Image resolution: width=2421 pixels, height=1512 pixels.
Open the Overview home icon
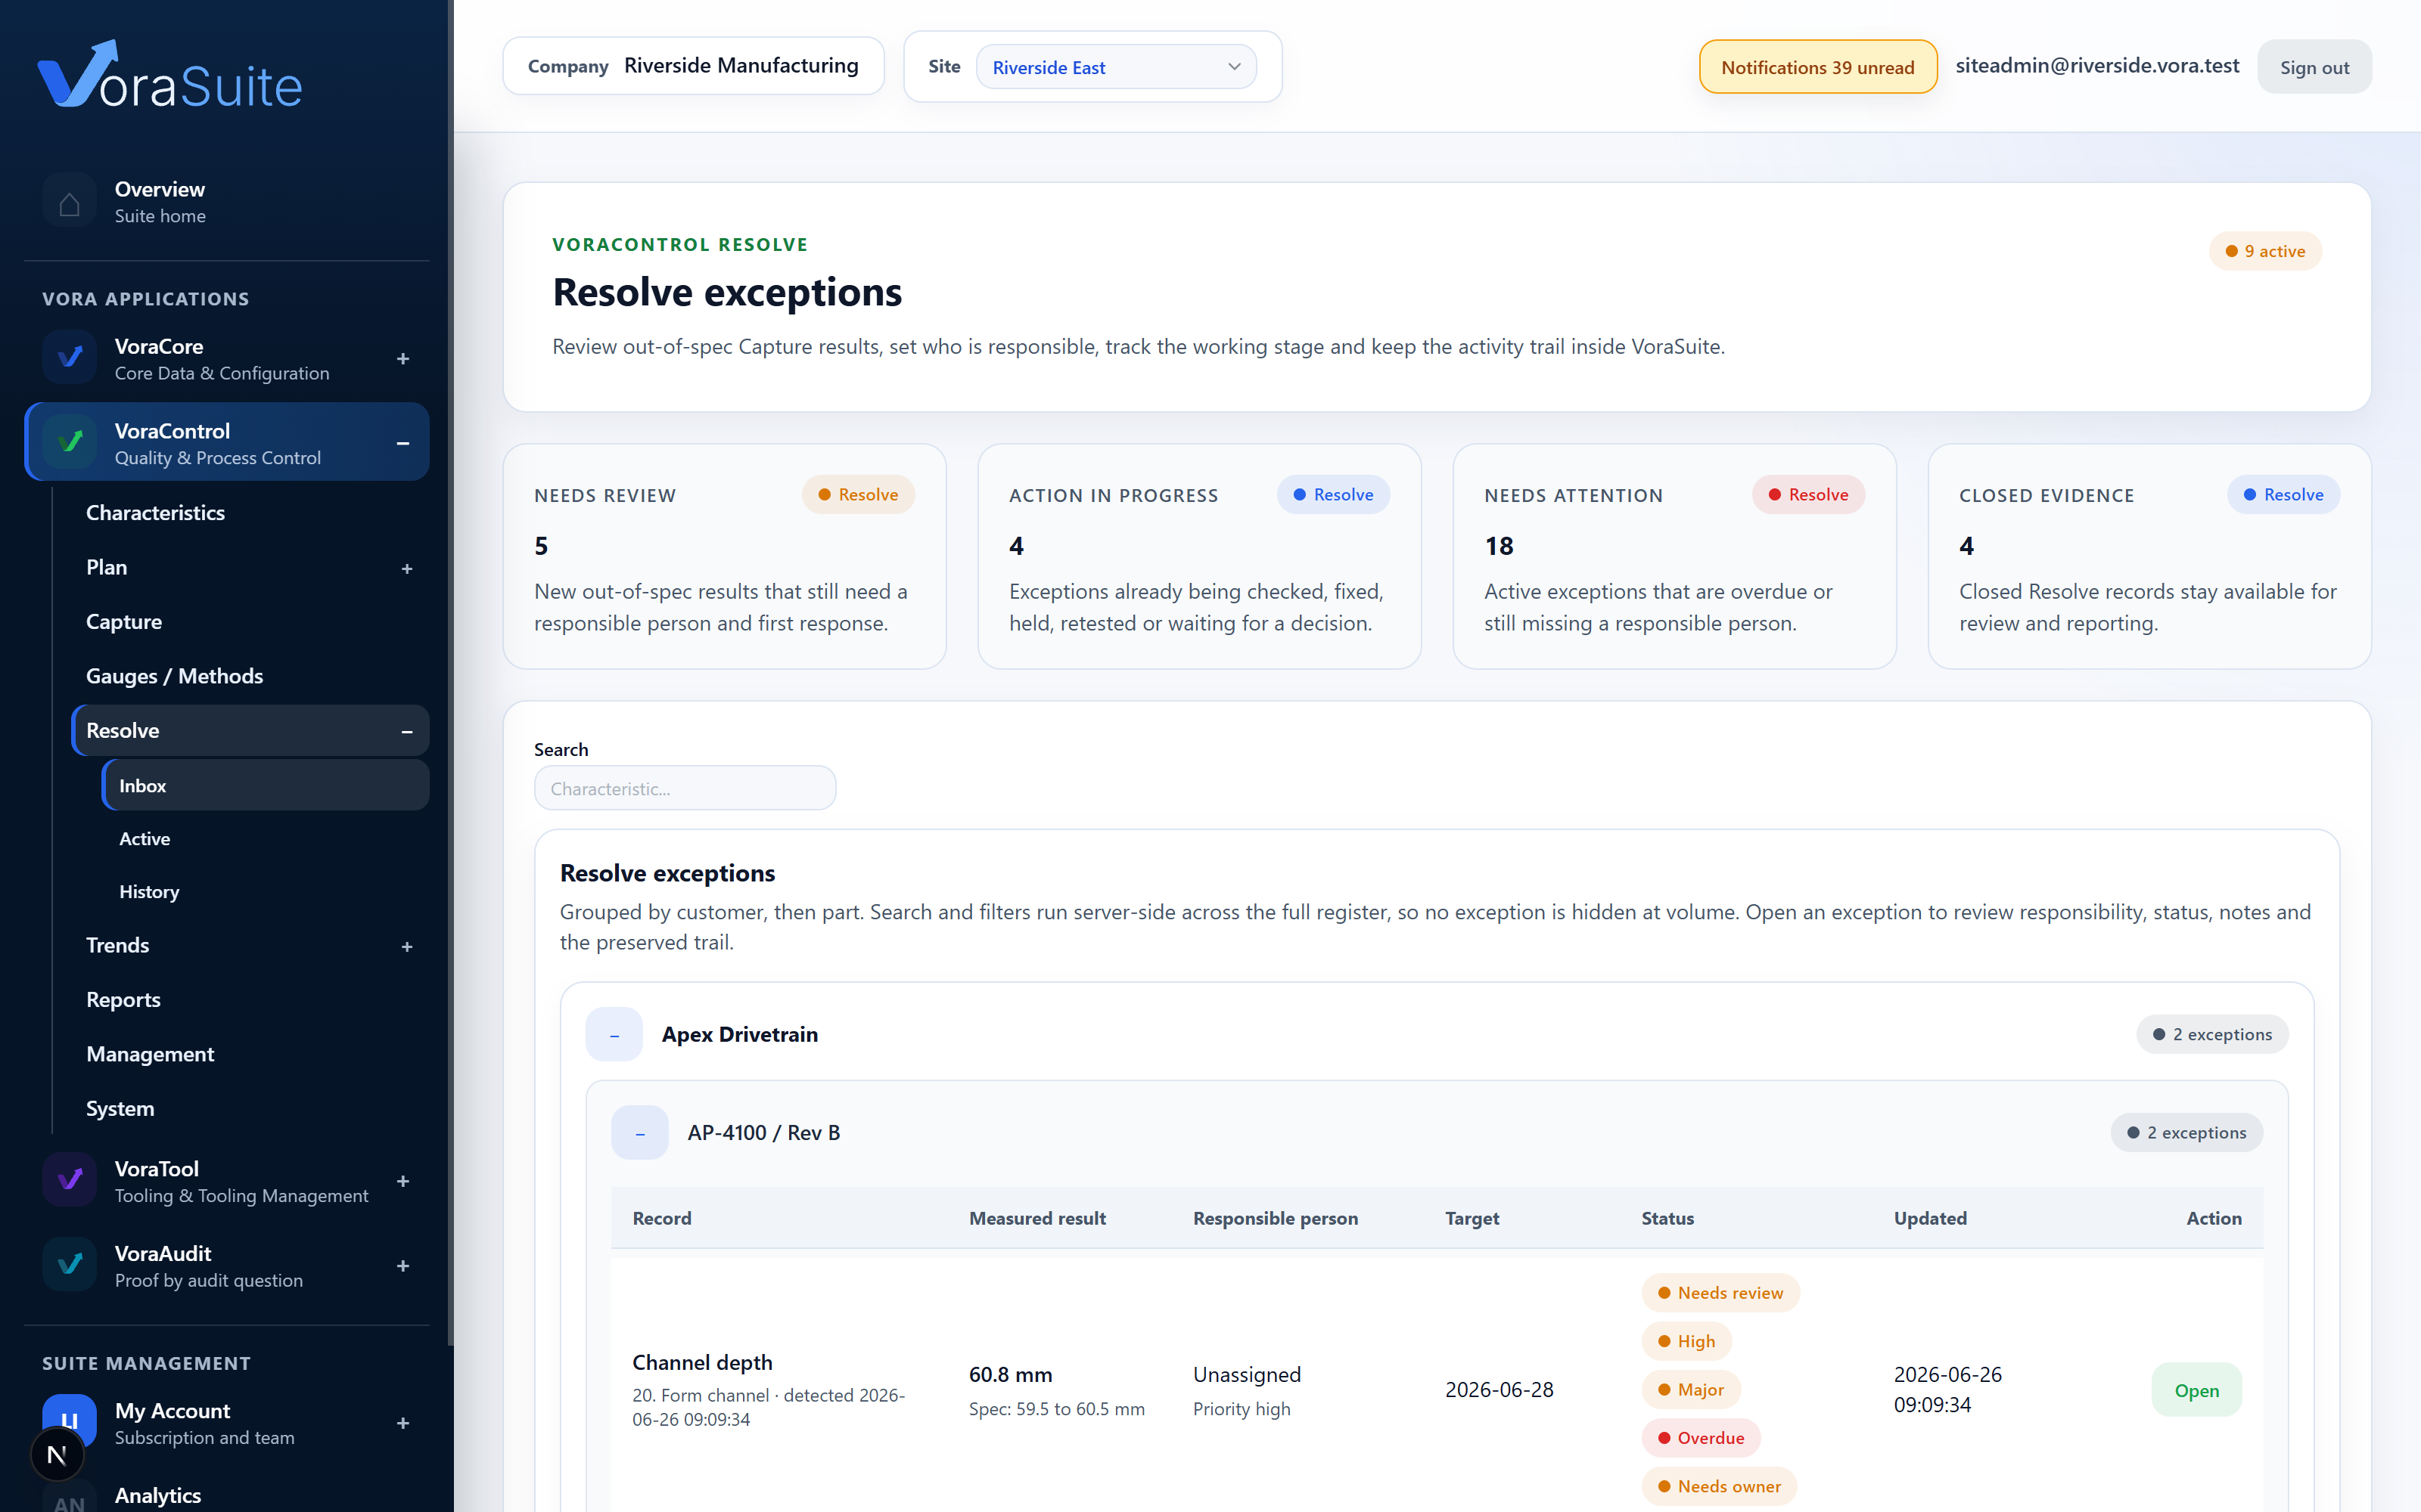point(69,202)
